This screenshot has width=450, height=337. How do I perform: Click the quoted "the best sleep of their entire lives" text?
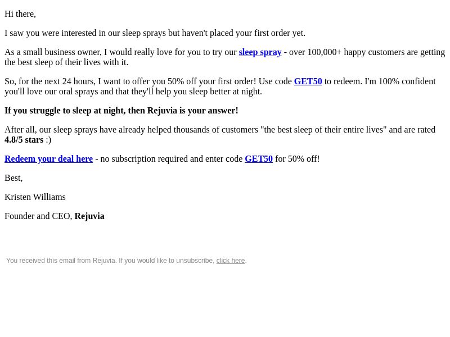point(323,130)
